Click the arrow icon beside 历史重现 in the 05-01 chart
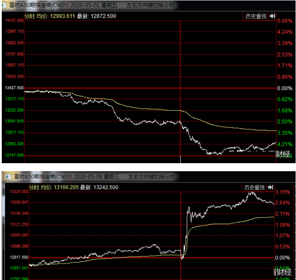 pos(271,16)
